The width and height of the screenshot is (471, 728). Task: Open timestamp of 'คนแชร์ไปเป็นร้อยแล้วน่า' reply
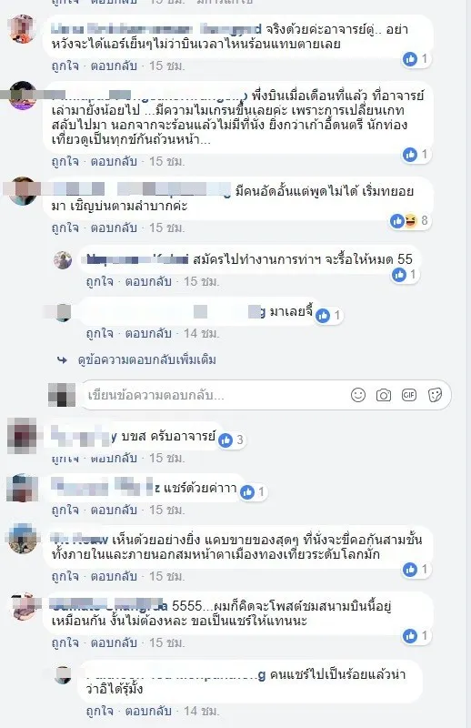click(201, 711)
